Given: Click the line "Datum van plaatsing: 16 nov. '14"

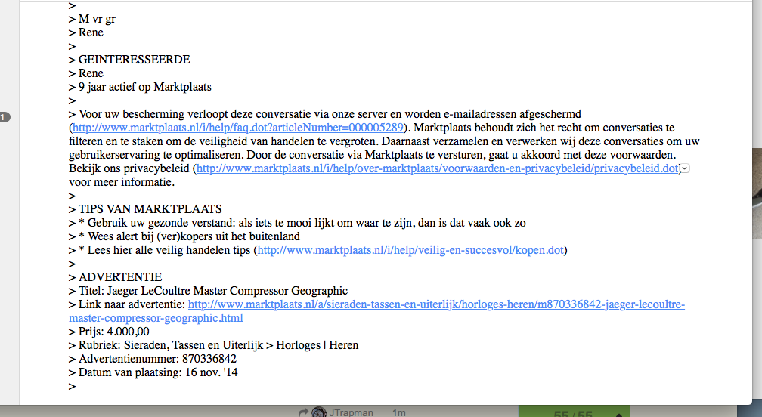Looking at the screenshot, I should 158,372.
